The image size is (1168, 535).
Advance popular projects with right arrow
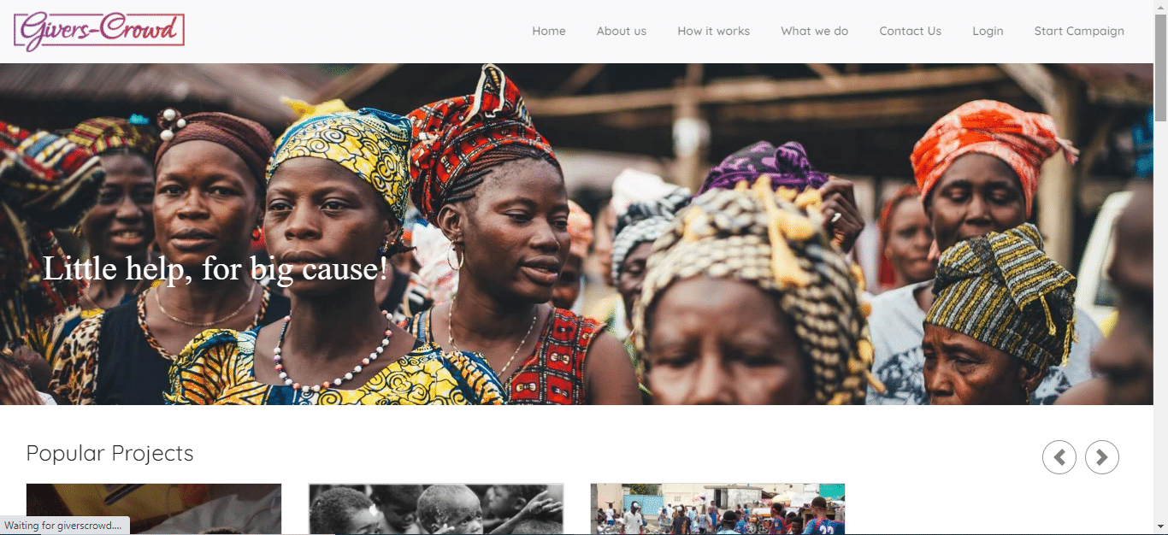[x=1102, y=457]
